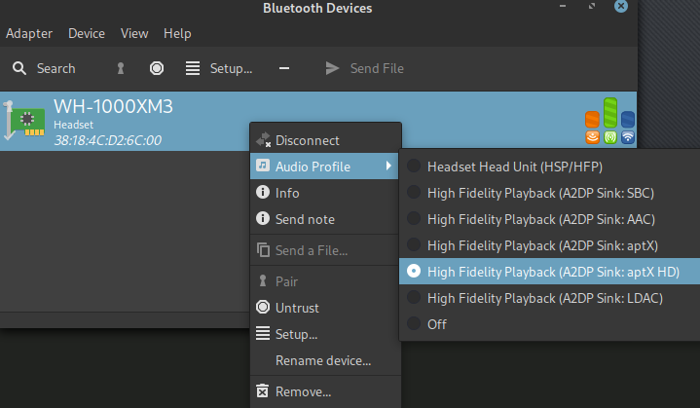
Task: Select Headset Head Unit (HSP/HFP) profile
Action: [549, 167]
